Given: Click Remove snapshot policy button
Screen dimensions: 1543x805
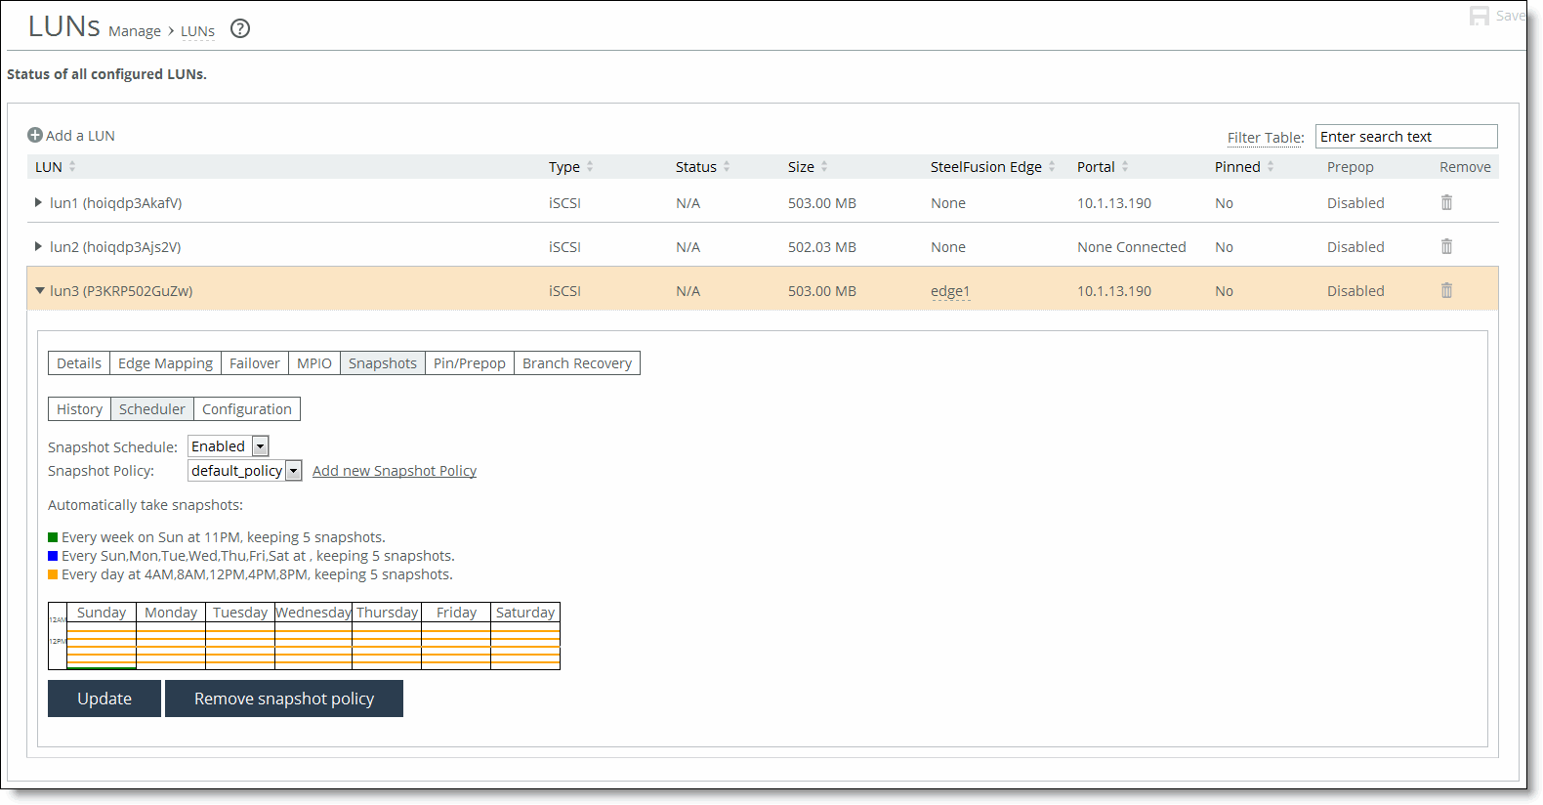Looking at the screenshot, I should pyautogui.click(x=284, y=699).
